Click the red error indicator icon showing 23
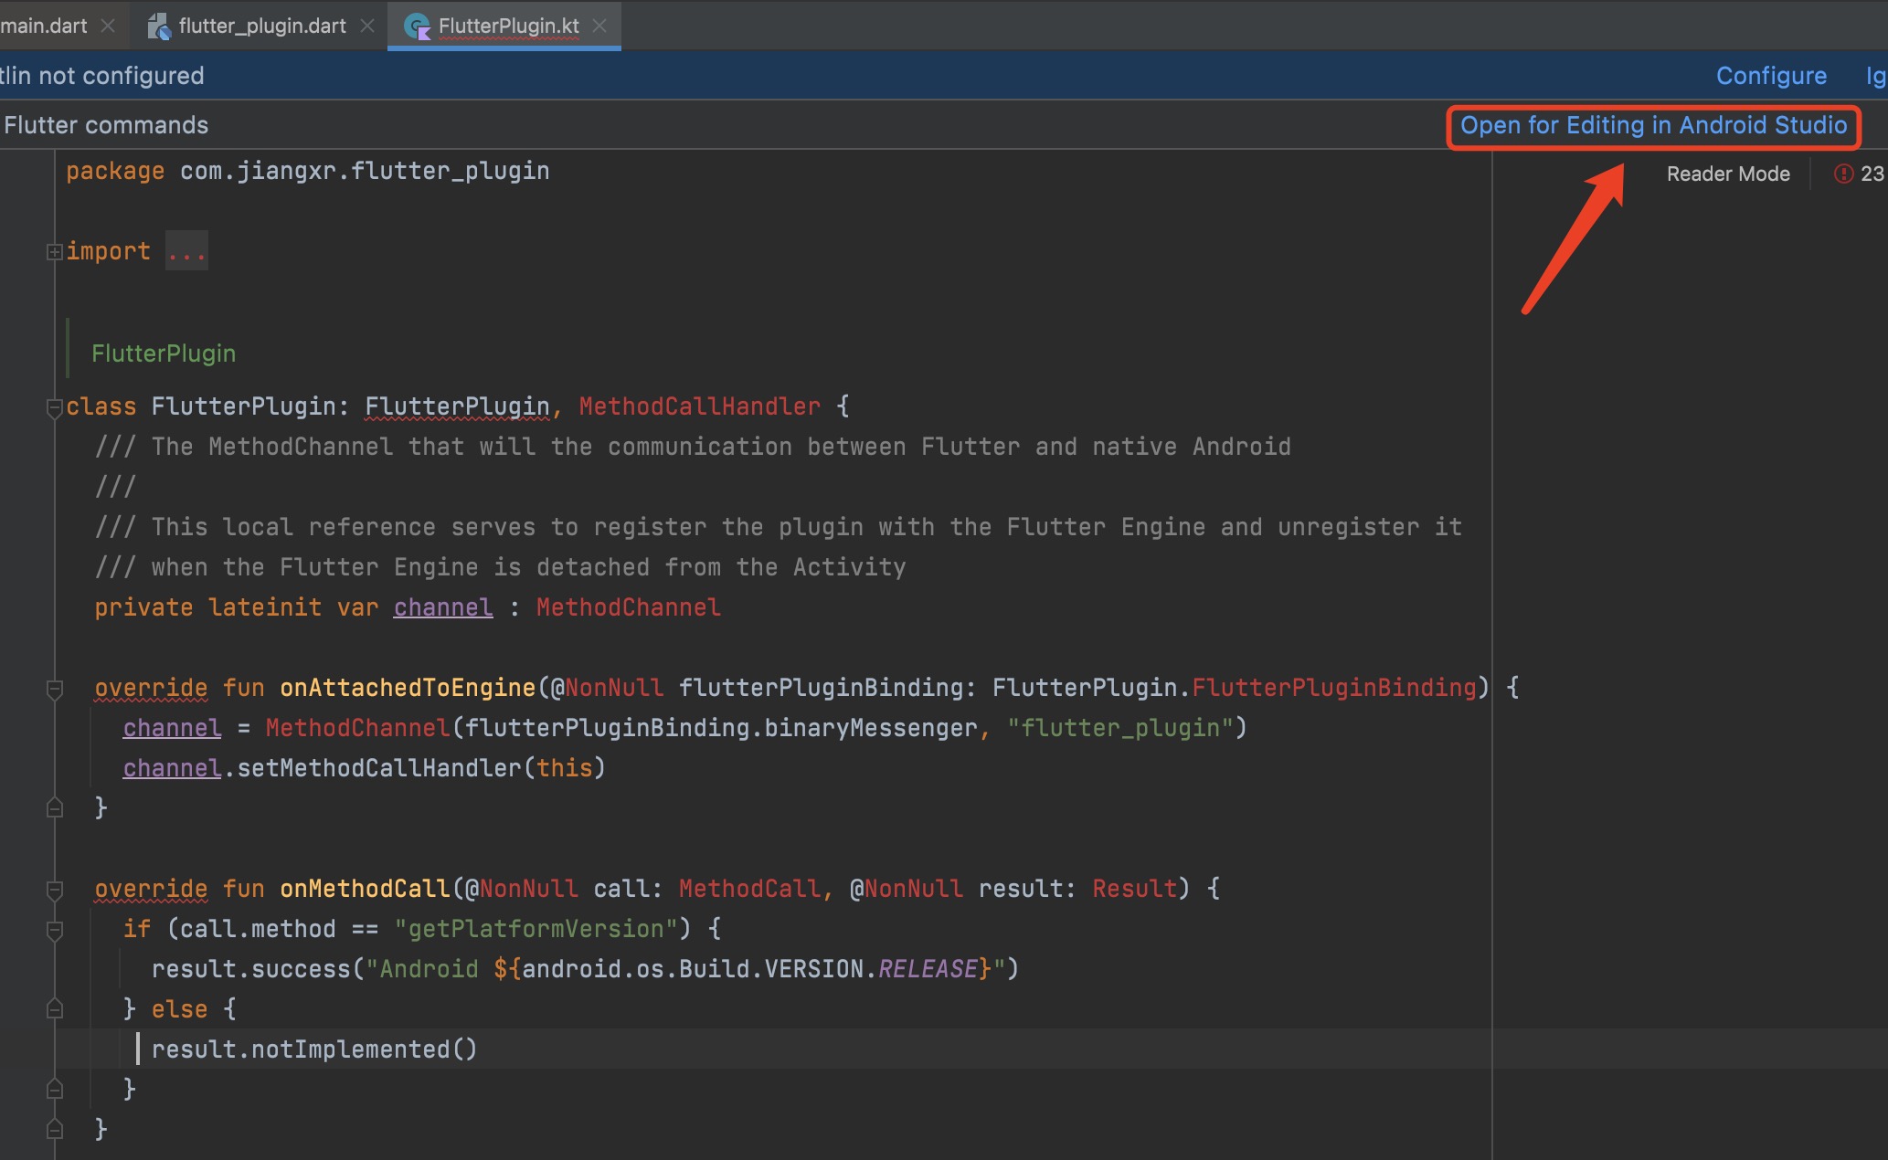This screenshot has width=1888, height=1160. pos(1843,174)
